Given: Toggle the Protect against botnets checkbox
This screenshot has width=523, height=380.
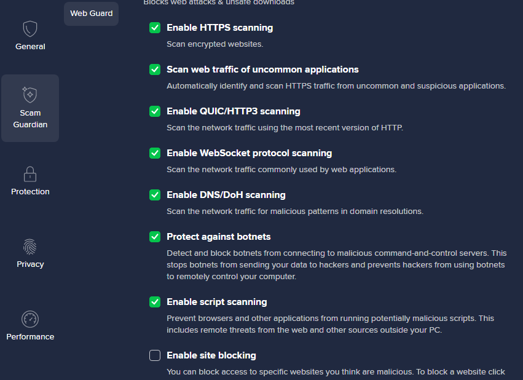Looking at the screenshot, I should 155,237.
